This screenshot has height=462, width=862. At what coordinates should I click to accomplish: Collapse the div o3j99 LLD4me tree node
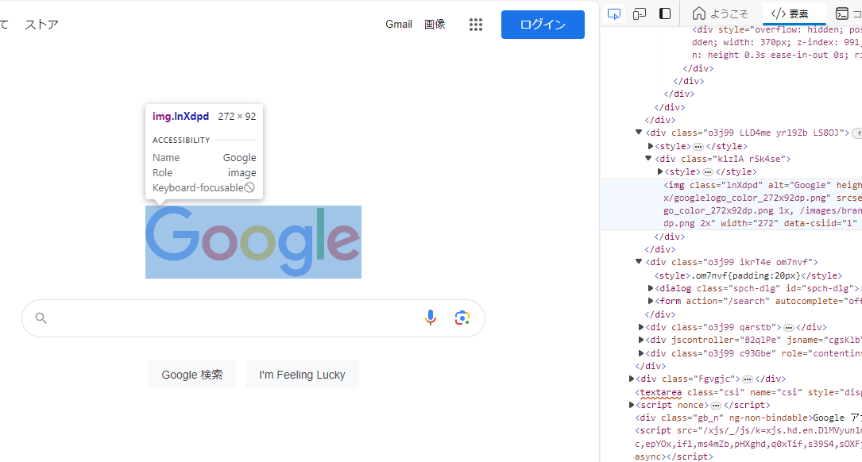638,133
